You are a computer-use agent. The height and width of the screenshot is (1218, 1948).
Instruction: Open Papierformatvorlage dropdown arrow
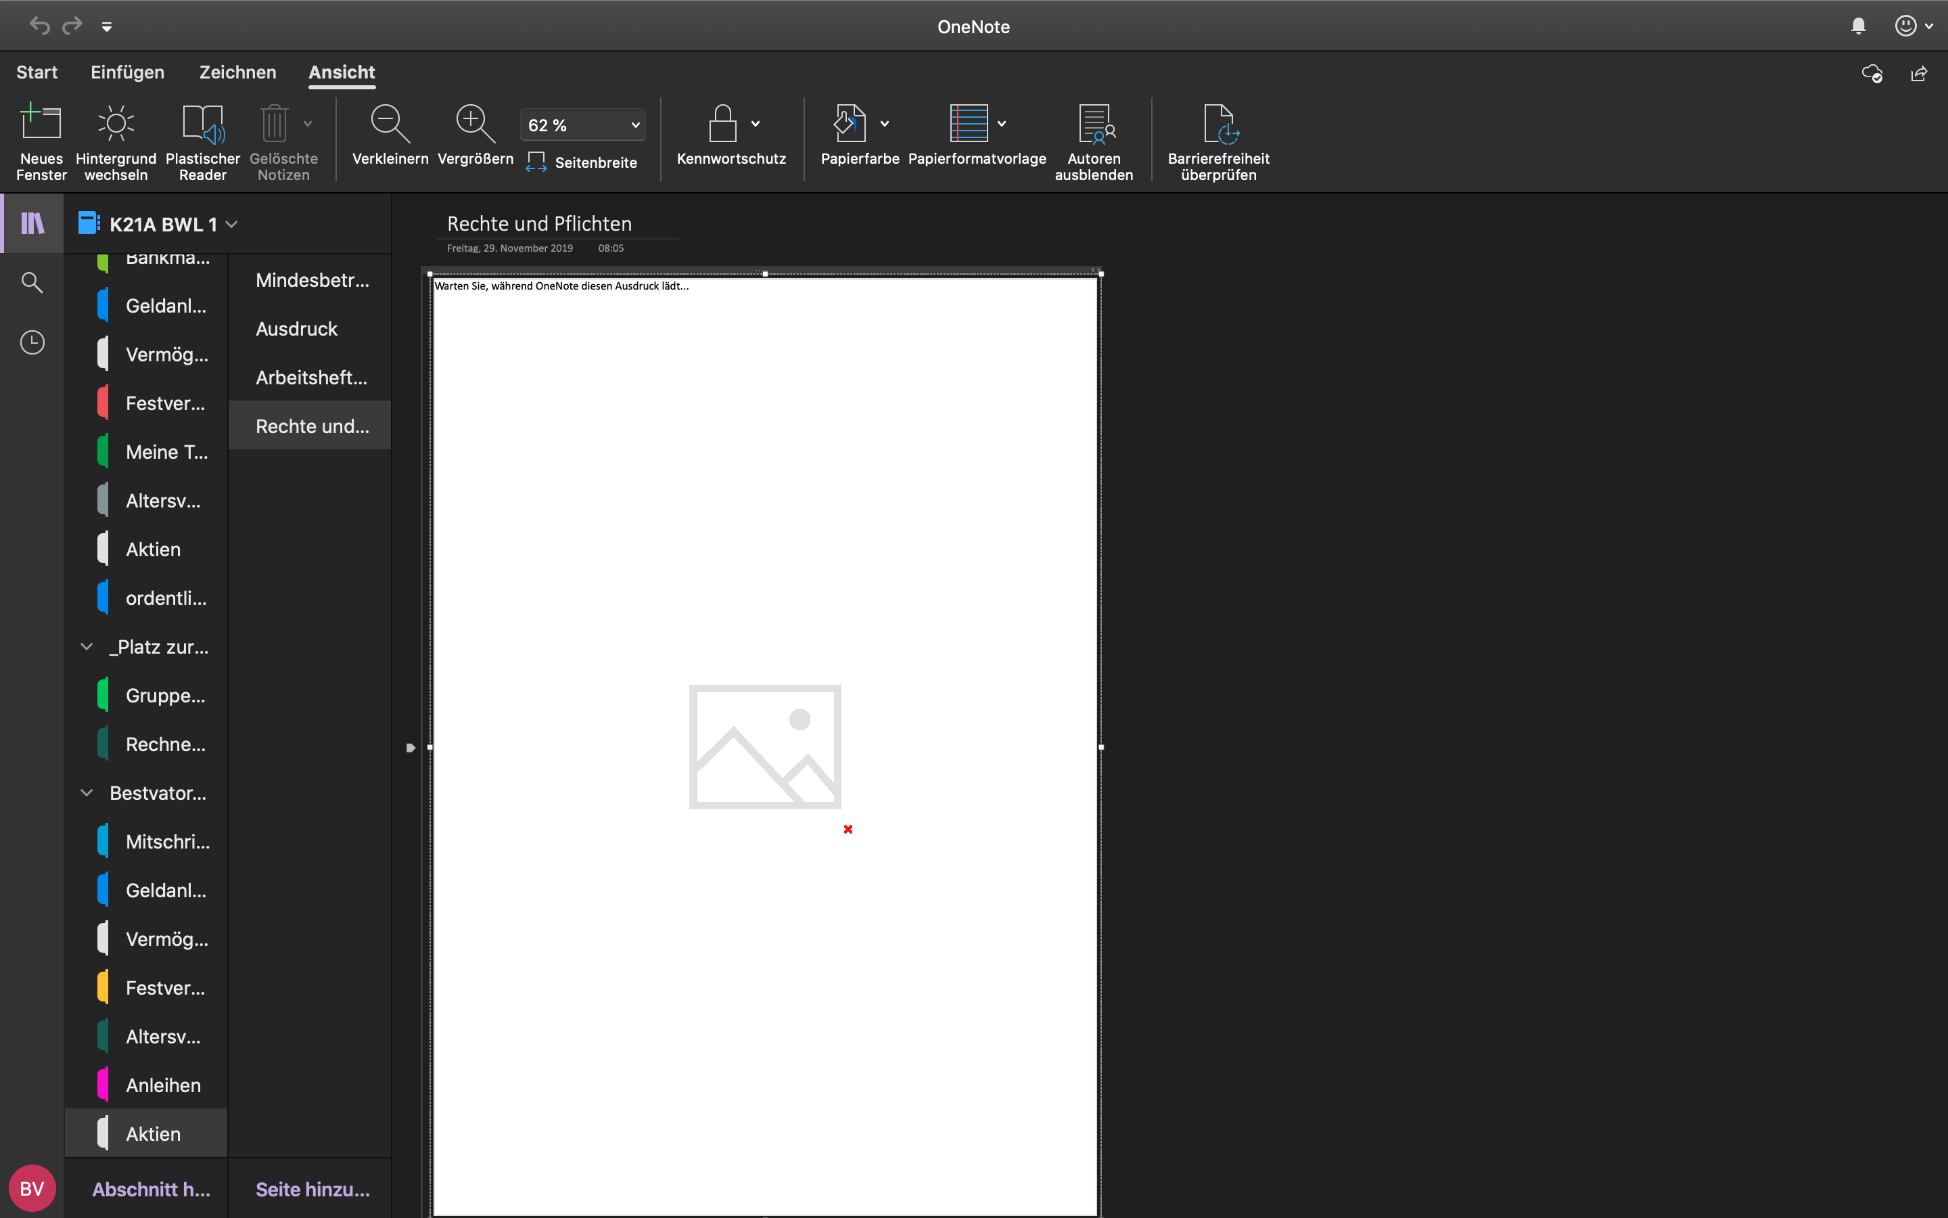pos(1001,123)
